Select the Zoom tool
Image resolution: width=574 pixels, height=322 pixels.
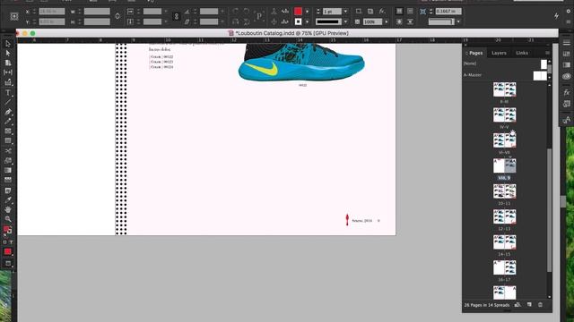coord(8,219)
